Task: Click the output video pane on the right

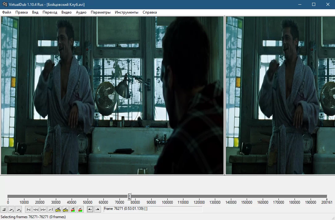Action: [280, 95]
